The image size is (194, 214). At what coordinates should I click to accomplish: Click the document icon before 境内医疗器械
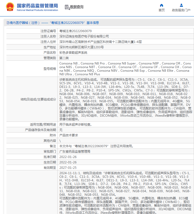tap(8, 23)
